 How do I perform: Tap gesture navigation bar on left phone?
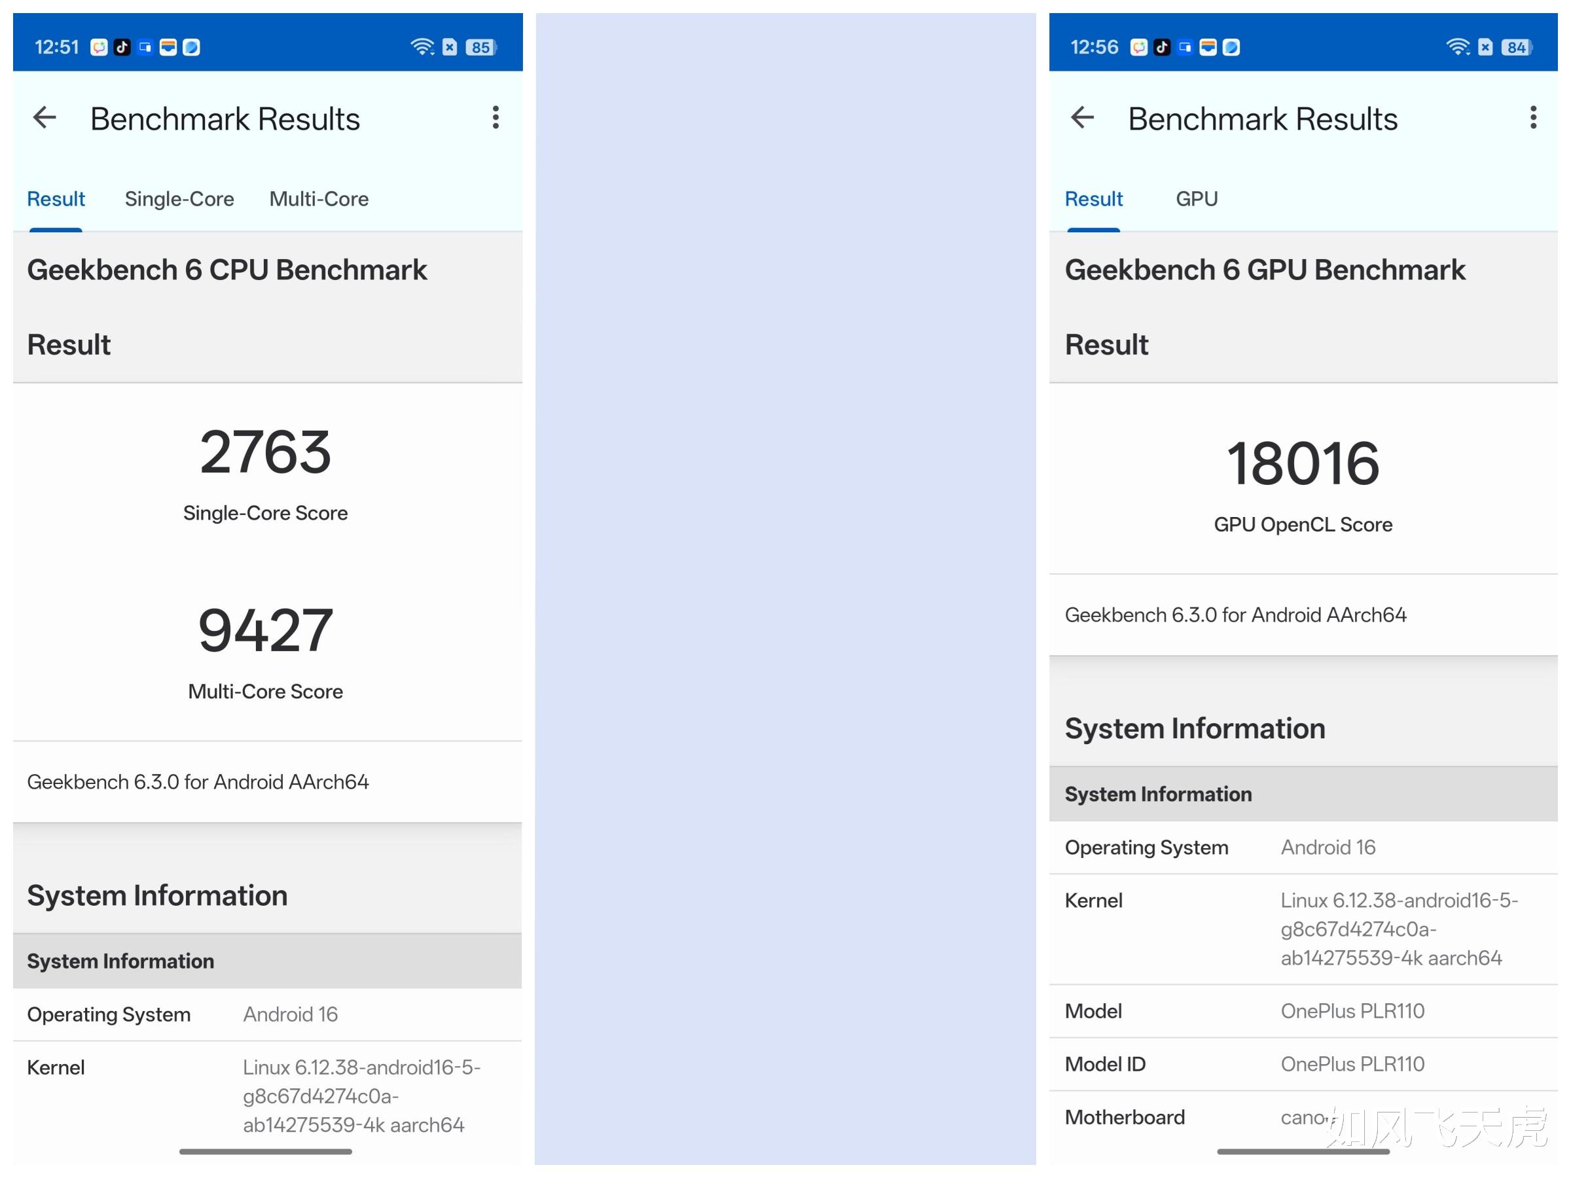coord(266,1152)
